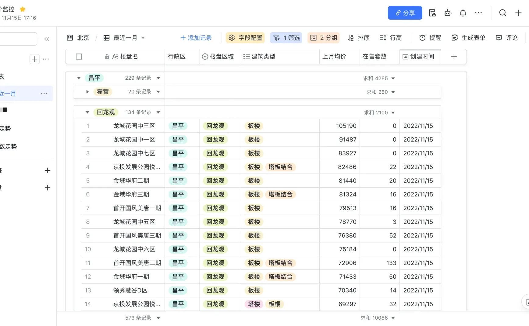Click 添加记录 to add a record
Screen dimensions: 529x326
(x=196, y=38)
